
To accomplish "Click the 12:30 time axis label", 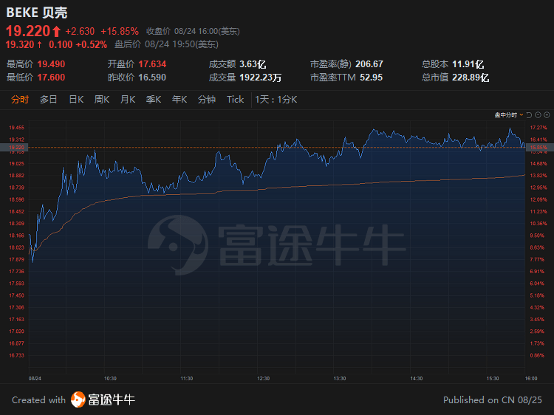I will coord(264,379).
